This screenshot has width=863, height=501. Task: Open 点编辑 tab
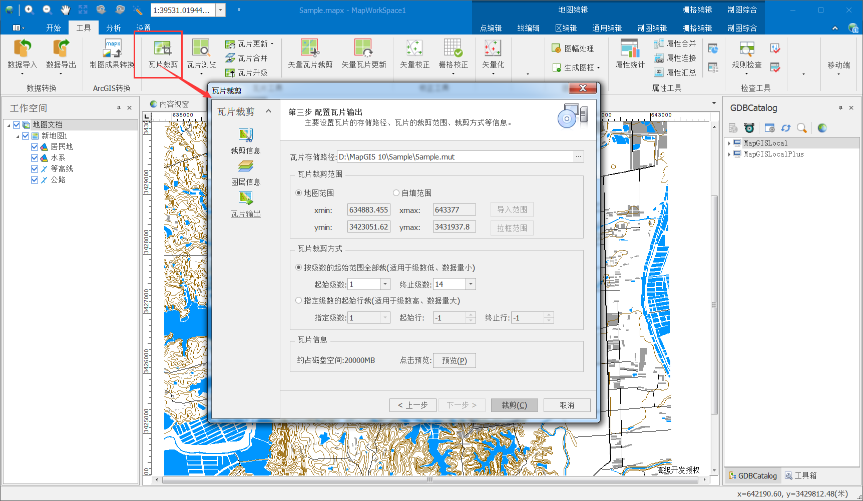point(491,28)
